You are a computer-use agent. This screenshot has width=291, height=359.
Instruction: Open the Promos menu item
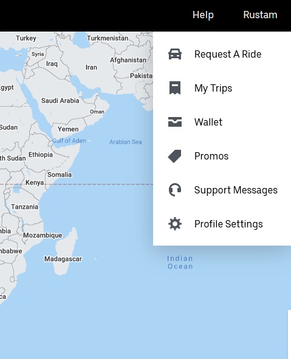coord(211,156)
